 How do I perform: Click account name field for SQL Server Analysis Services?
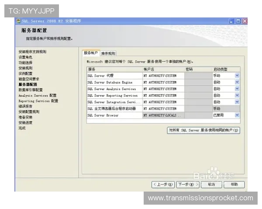[x=163, y=89]
